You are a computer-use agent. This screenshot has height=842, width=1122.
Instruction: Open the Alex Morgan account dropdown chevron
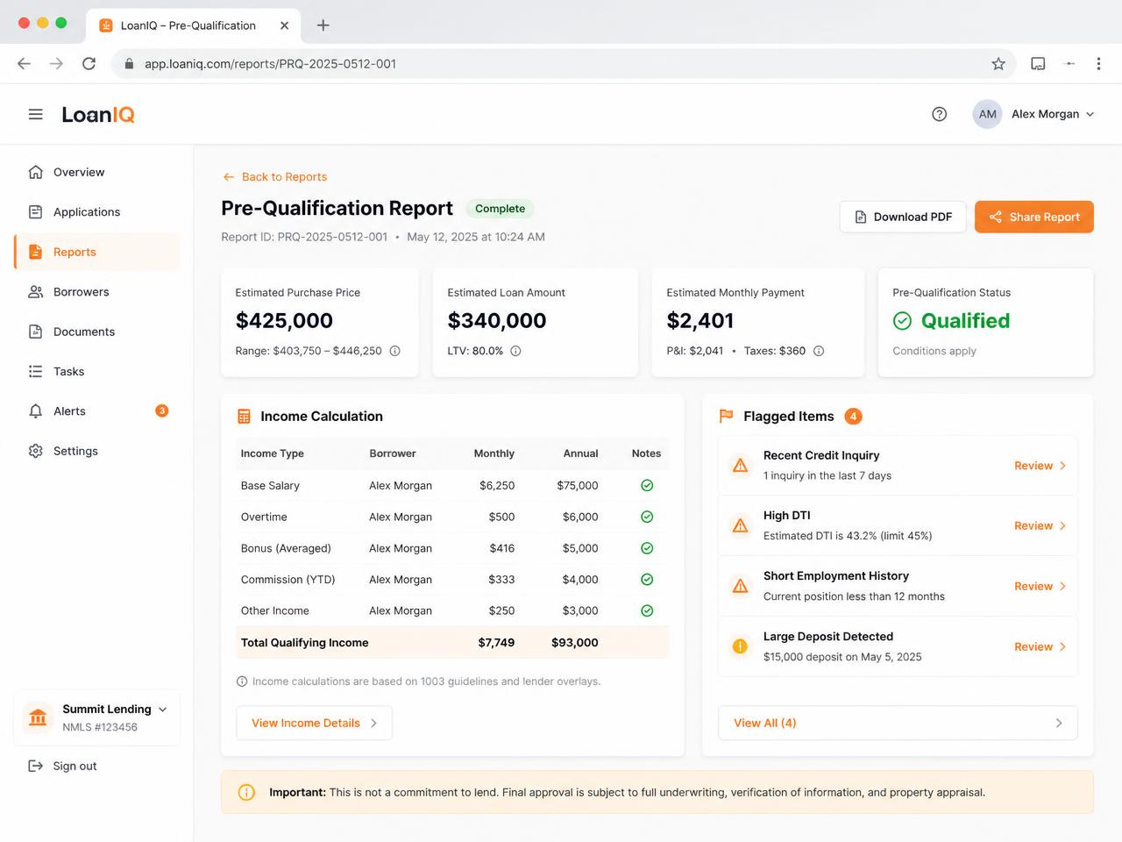tap(1090, 114)
